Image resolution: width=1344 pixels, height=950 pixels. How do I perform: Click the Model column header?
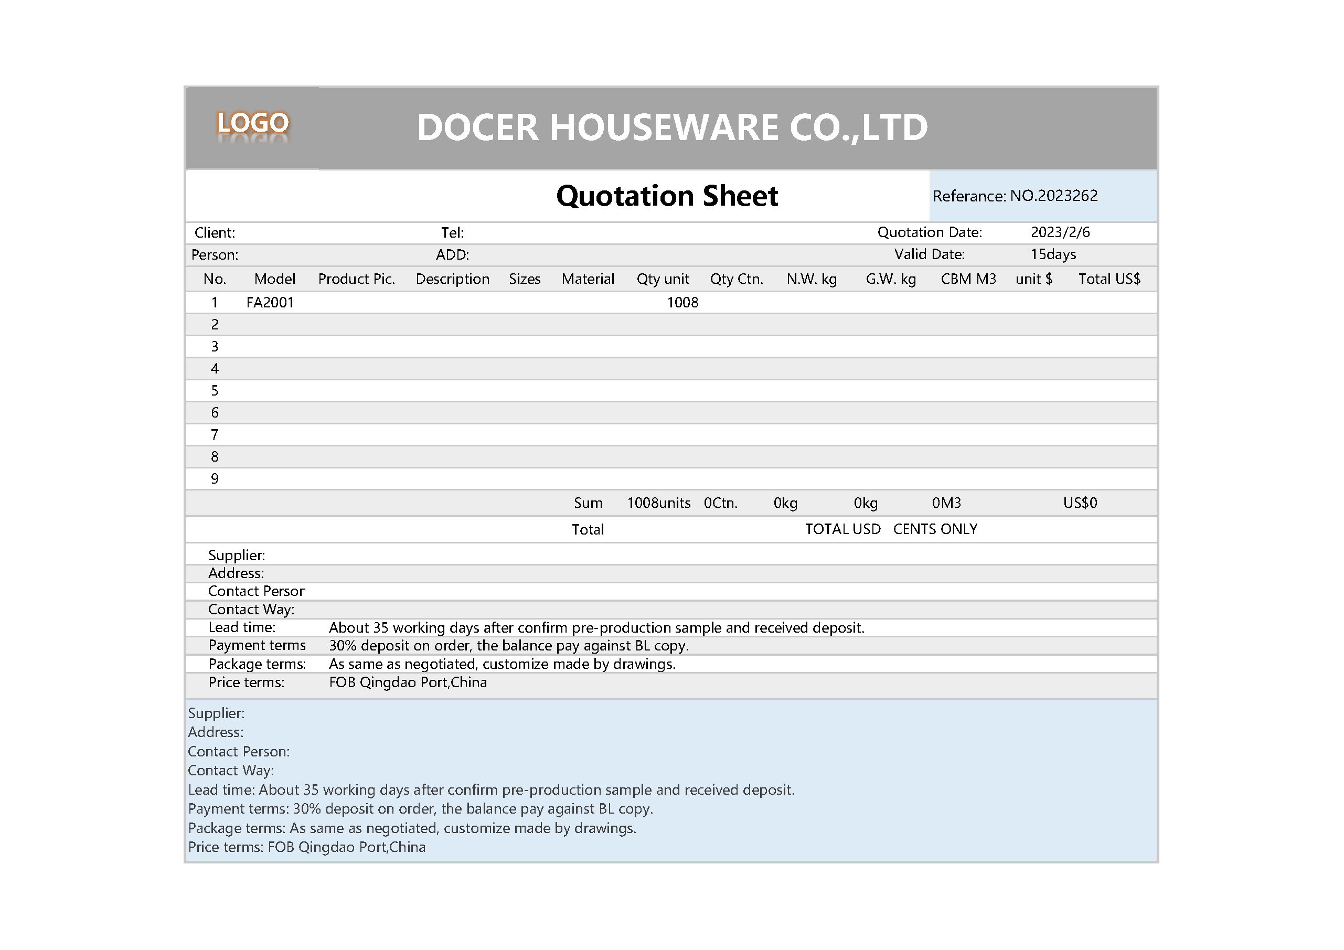[x=274, y=279]
